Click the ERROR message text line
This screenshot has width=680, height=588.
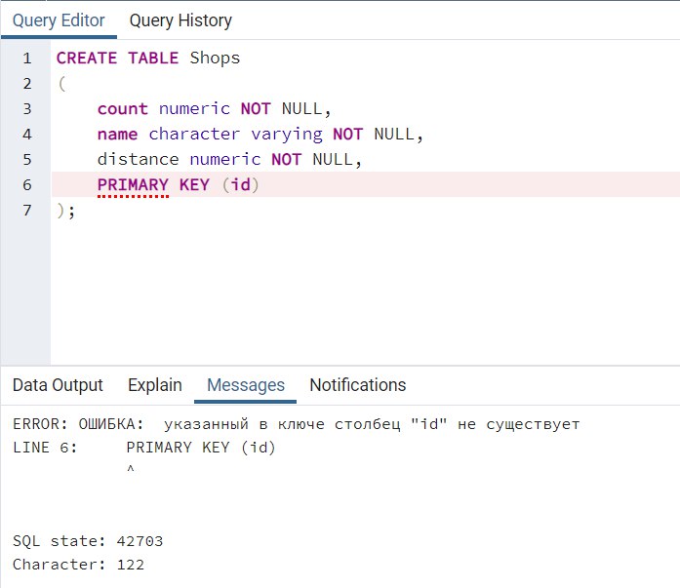coord(296,424)
